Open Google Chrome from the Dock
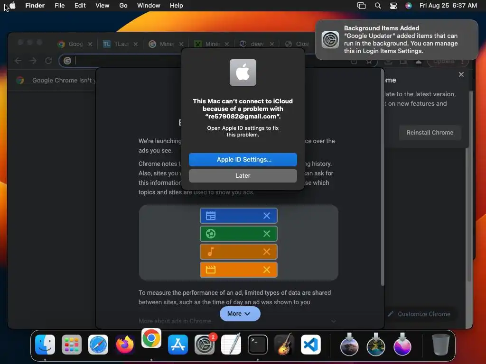 click(x=151, y=338)
